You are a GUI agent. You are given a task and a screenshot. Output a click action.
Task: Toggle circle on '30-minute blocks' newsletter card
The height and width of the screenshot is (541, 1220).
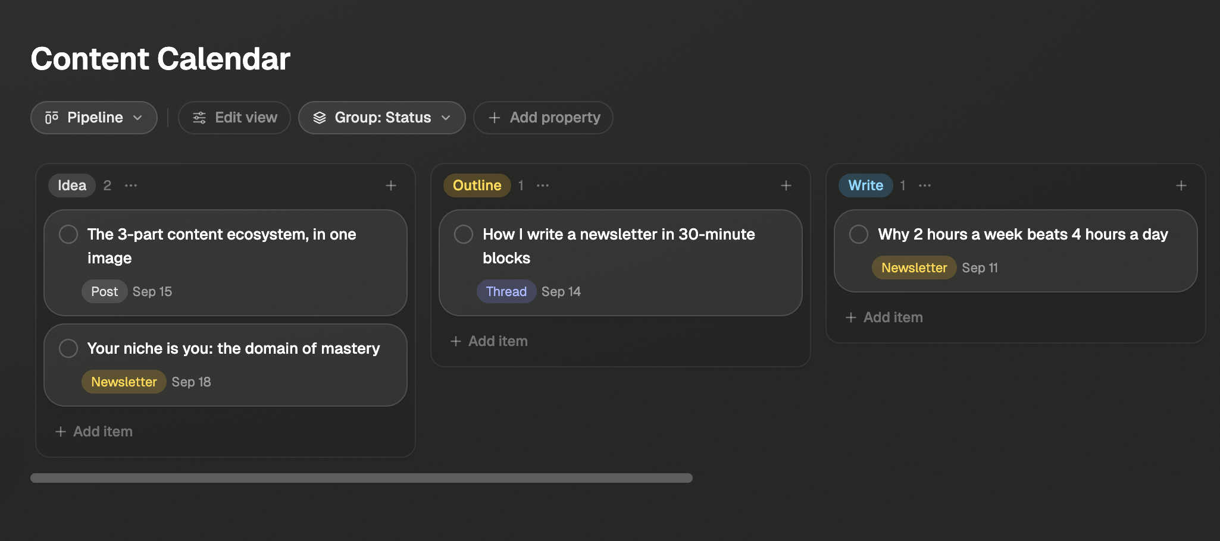464,234
